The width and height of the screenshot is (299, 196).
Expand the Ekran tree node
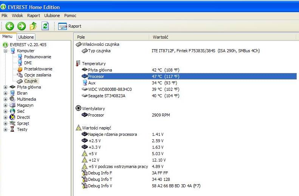(6, 93)
